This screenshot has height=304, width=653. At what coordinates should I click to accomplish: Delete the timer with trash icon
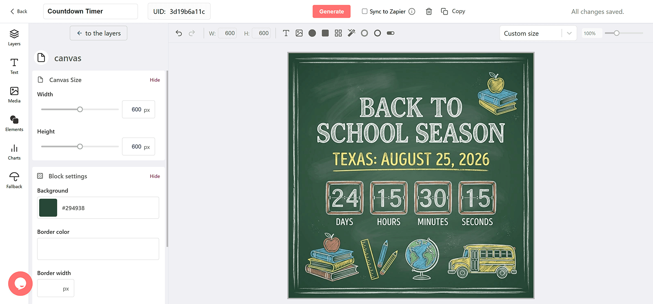(x=429, y=11)
